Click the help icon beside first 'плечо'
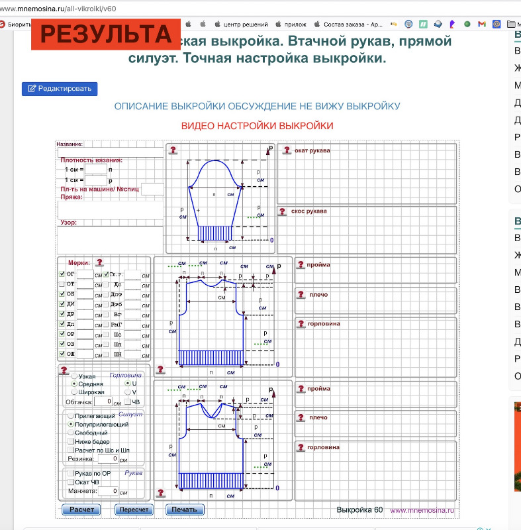The image size is (521, 530). point(300,295)
